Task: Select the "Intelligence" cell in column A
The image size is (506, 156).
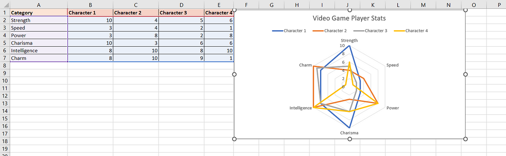Action: click(x=38, y=50)
